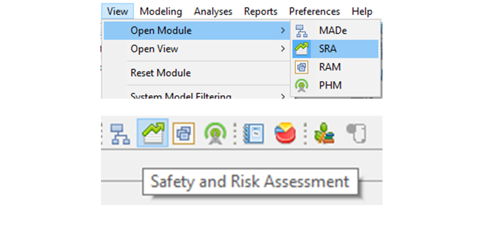
Task: Open the Reports menu
Action: (x=261, y=11)
